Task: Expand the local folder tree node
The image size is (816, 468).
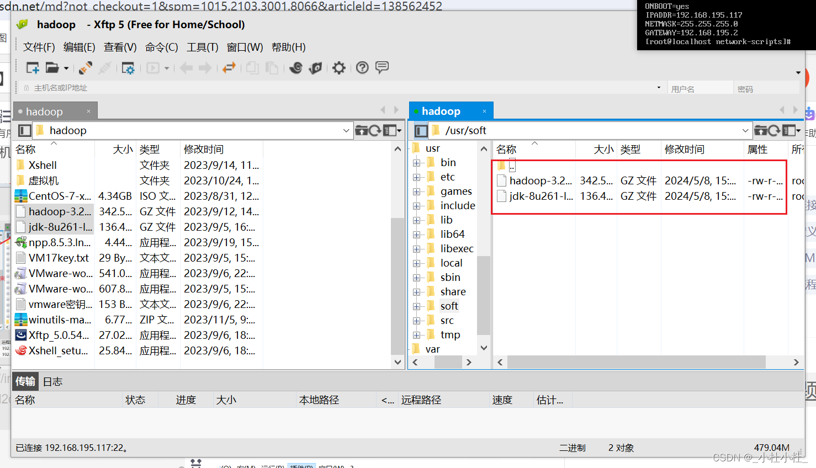Action: (417, 263)
